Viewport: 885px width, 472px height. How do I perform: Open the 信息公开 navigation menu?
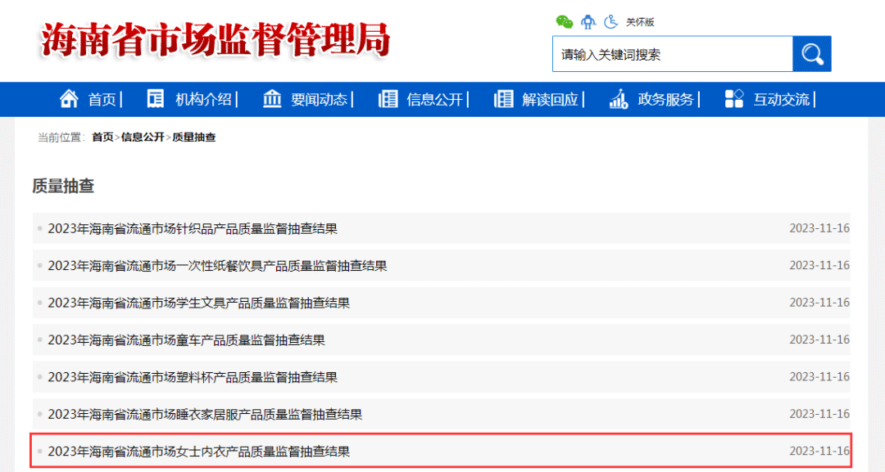tap(434, 100)
